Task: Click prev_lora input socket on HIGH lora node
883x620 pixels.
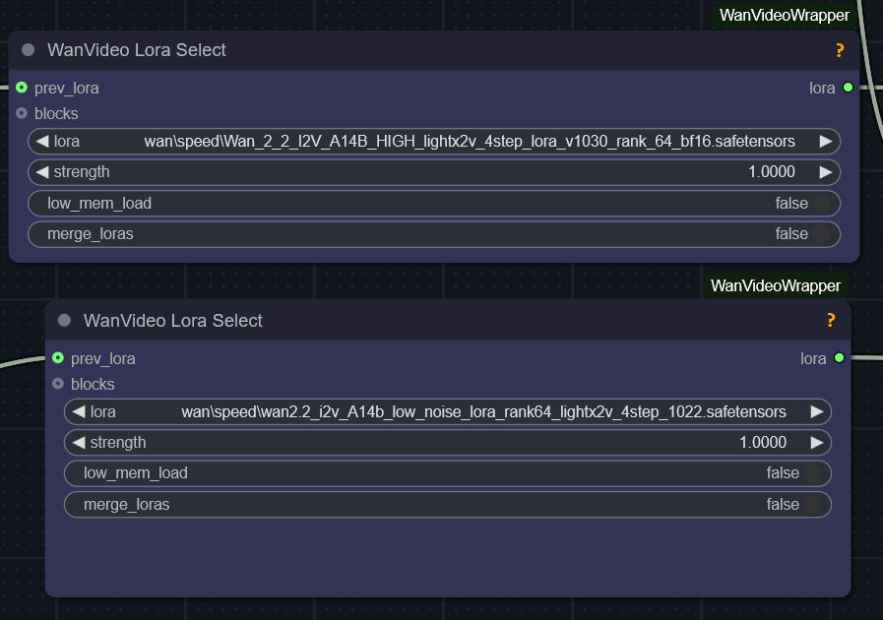Action: (22, 88)
